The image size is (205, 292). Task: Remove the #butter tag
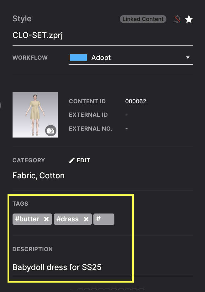coord(46,219)
